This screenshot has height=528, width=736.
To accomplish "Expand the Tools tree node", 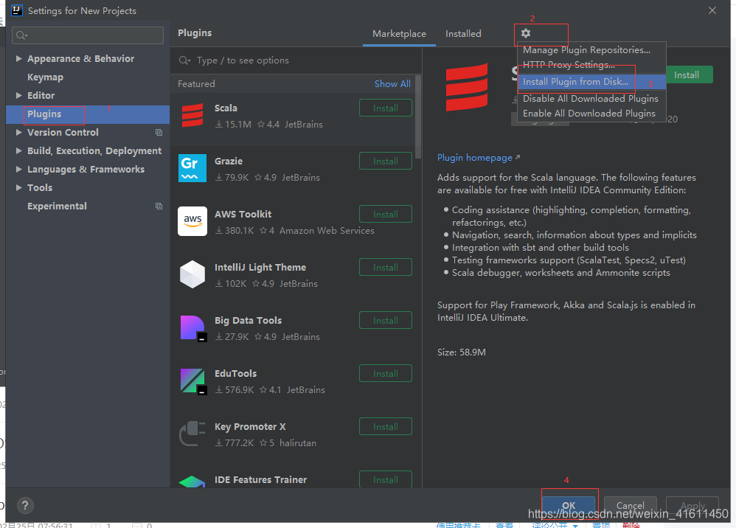I will click(x=18, y=188).
